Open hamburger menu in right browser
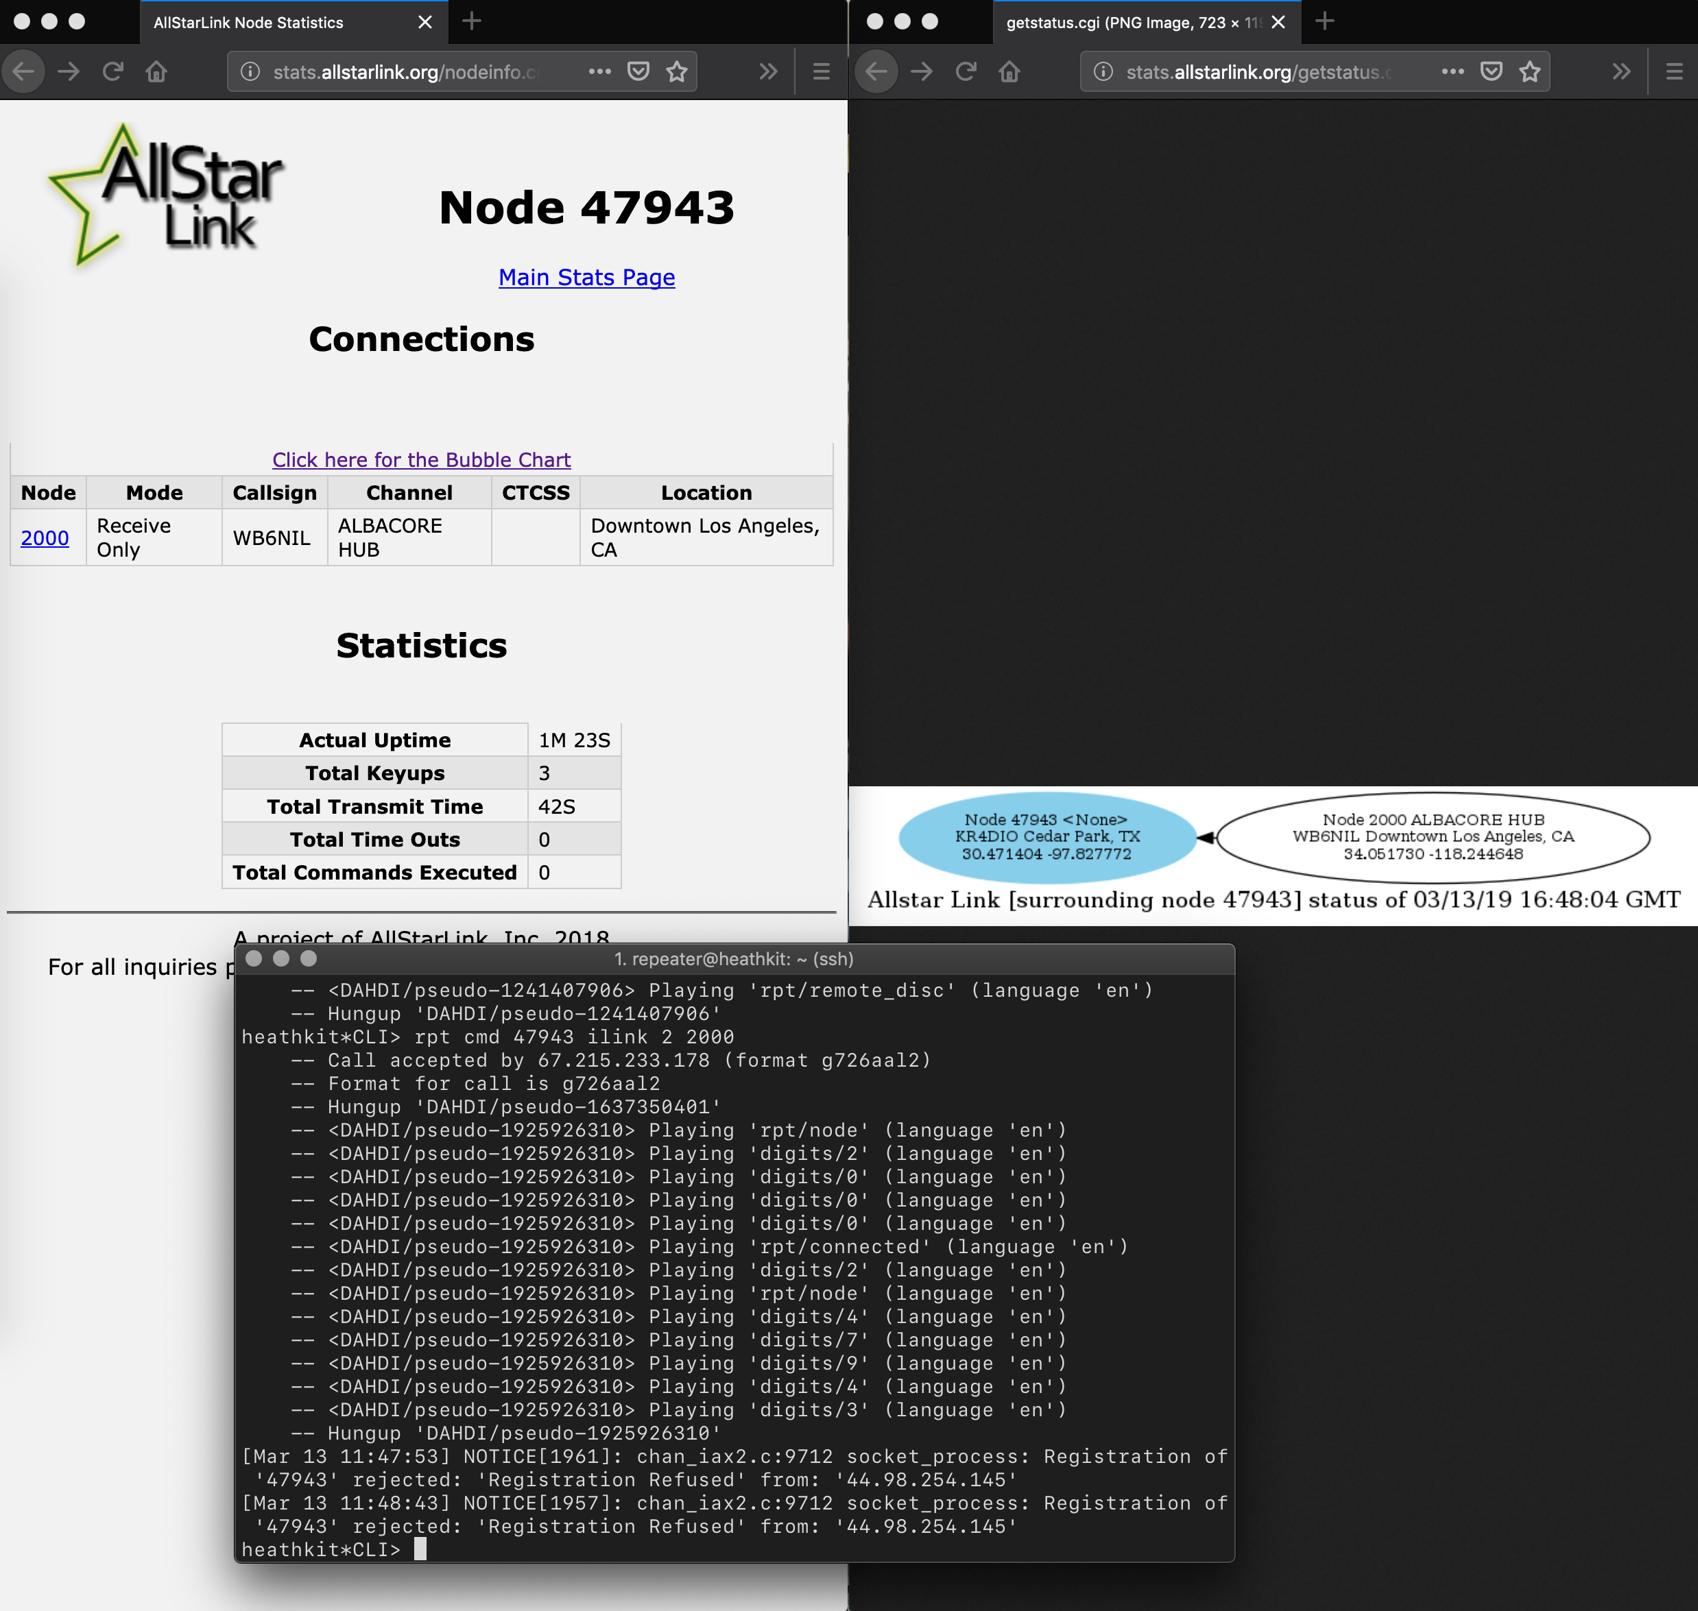The height and width of the screenshot is (1611, 1698). click(1674, 71)
